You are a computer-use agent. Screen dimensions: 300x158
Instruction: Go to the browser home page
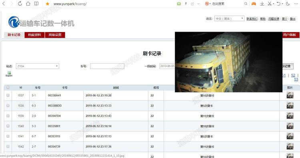(x=28, y=4)
